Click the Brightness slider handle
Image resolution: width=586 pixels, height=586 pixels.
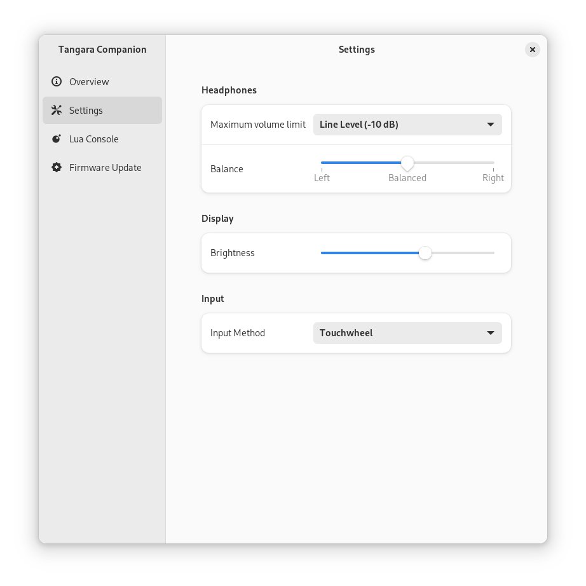425,253
